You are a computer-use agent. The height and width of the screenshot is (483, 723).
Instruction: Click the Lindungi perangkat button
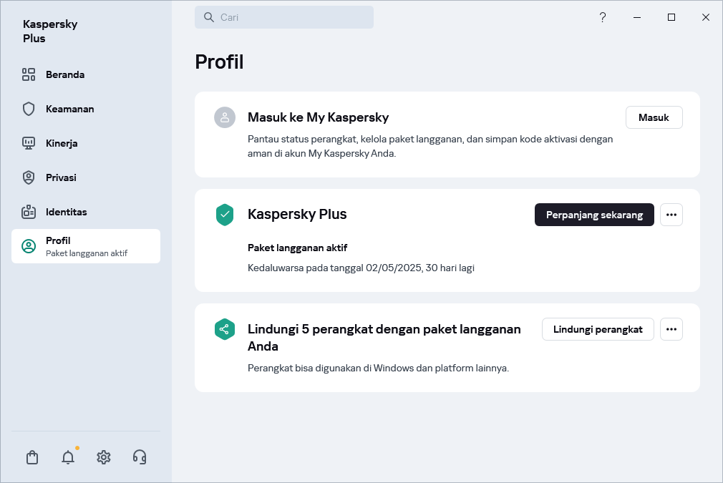pos(598,329)
